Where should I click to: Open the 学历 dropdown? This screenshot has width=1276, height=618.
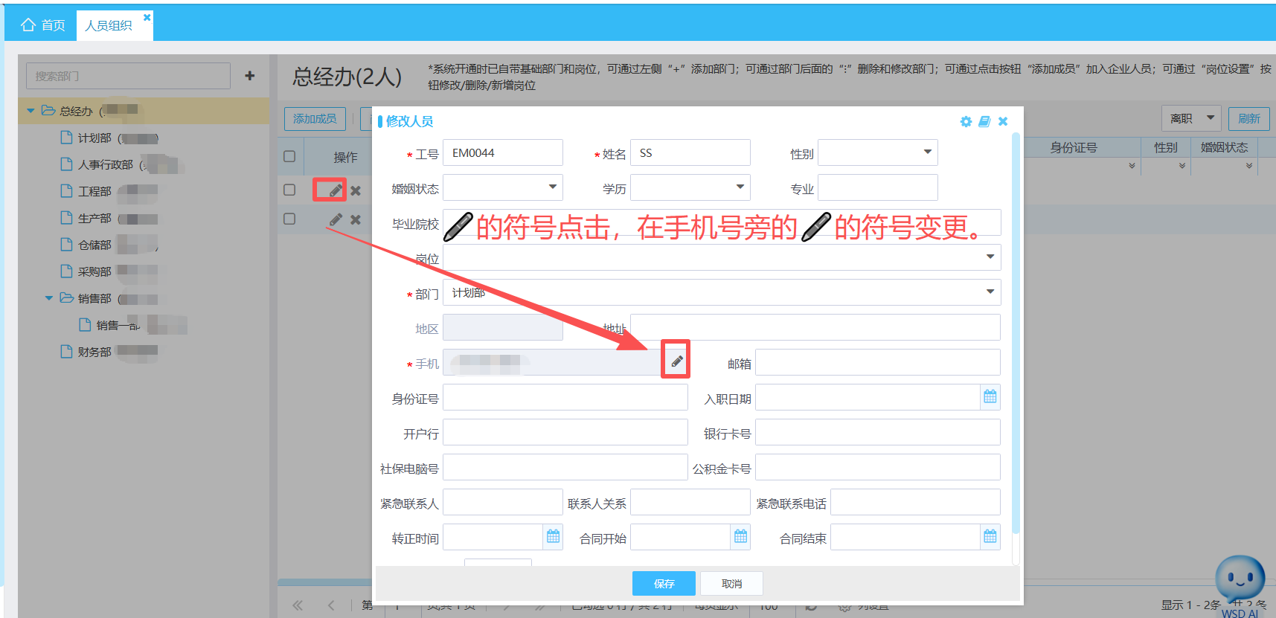click(x=740, y=187)
